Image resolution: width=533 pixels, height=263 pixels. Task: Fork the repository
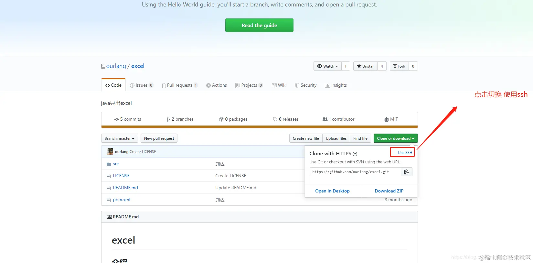click(x=399, y=66)
